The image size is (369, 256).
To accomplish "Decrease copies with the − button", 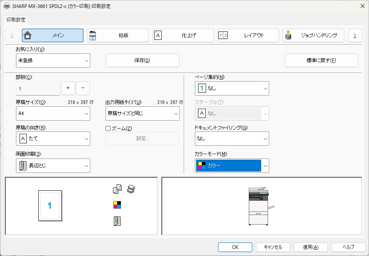I will (83, 88).
